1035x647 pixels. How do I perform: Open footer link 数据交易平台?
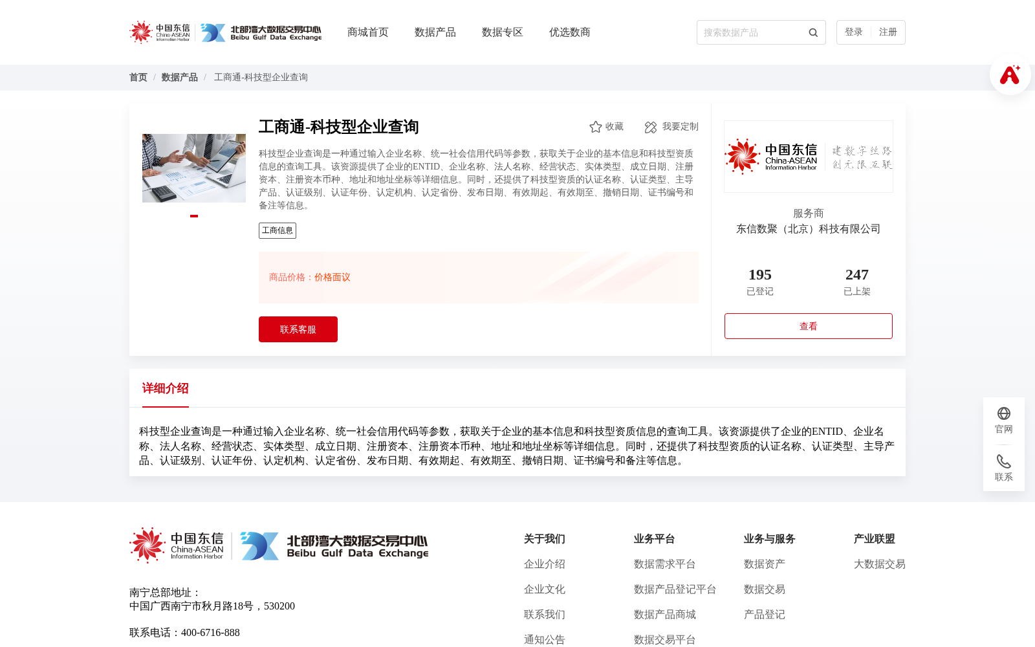point(665,640)
